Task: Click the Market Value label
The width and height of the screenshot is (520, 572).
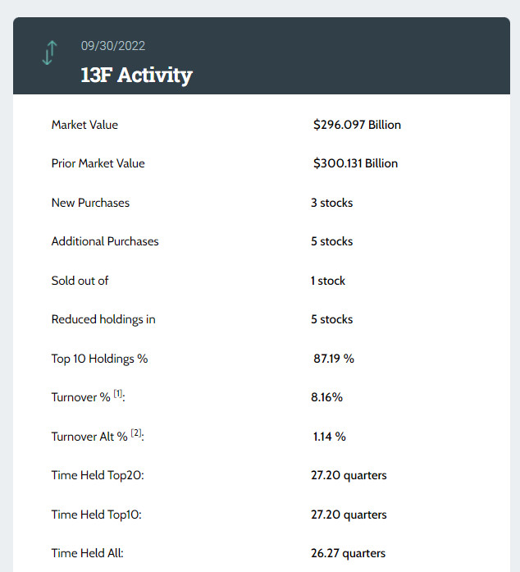Action: tap(84, 125)
